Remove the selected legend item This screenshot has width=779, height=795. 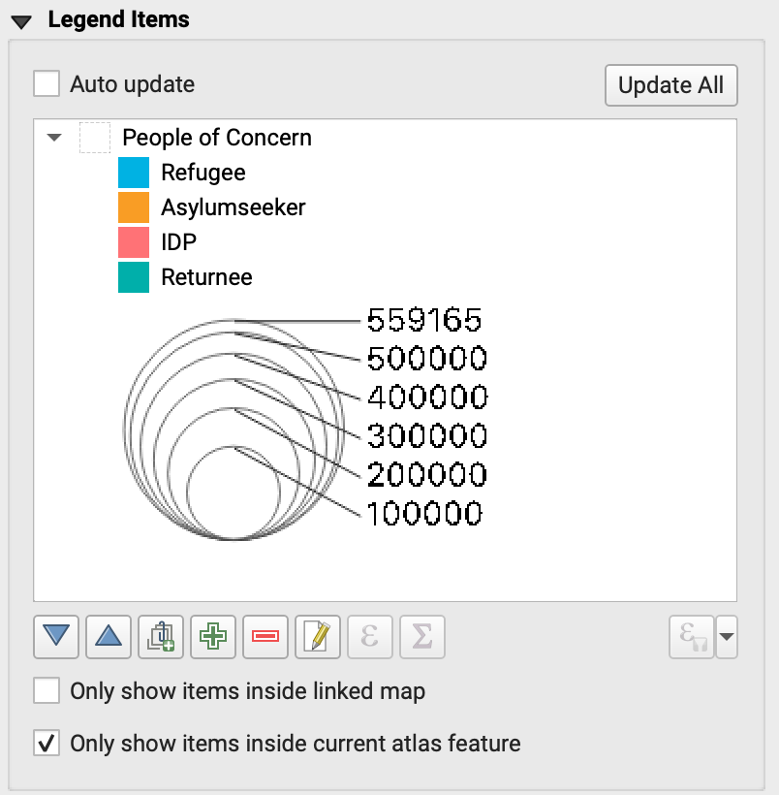point(265,637)
